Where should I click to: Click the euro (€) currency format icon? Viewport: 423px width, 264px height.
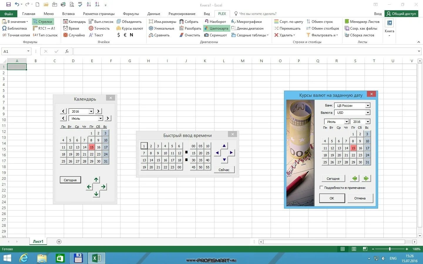(x=125, y=35)
